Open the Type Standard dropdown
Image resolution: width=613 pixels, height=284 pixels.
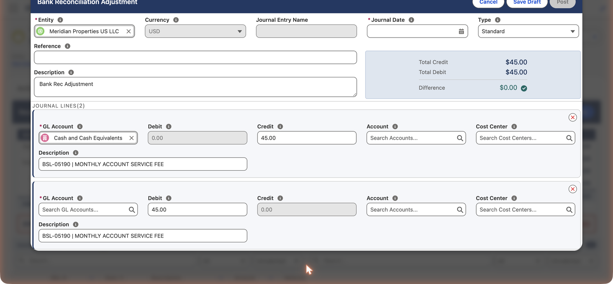pos(528,31)
